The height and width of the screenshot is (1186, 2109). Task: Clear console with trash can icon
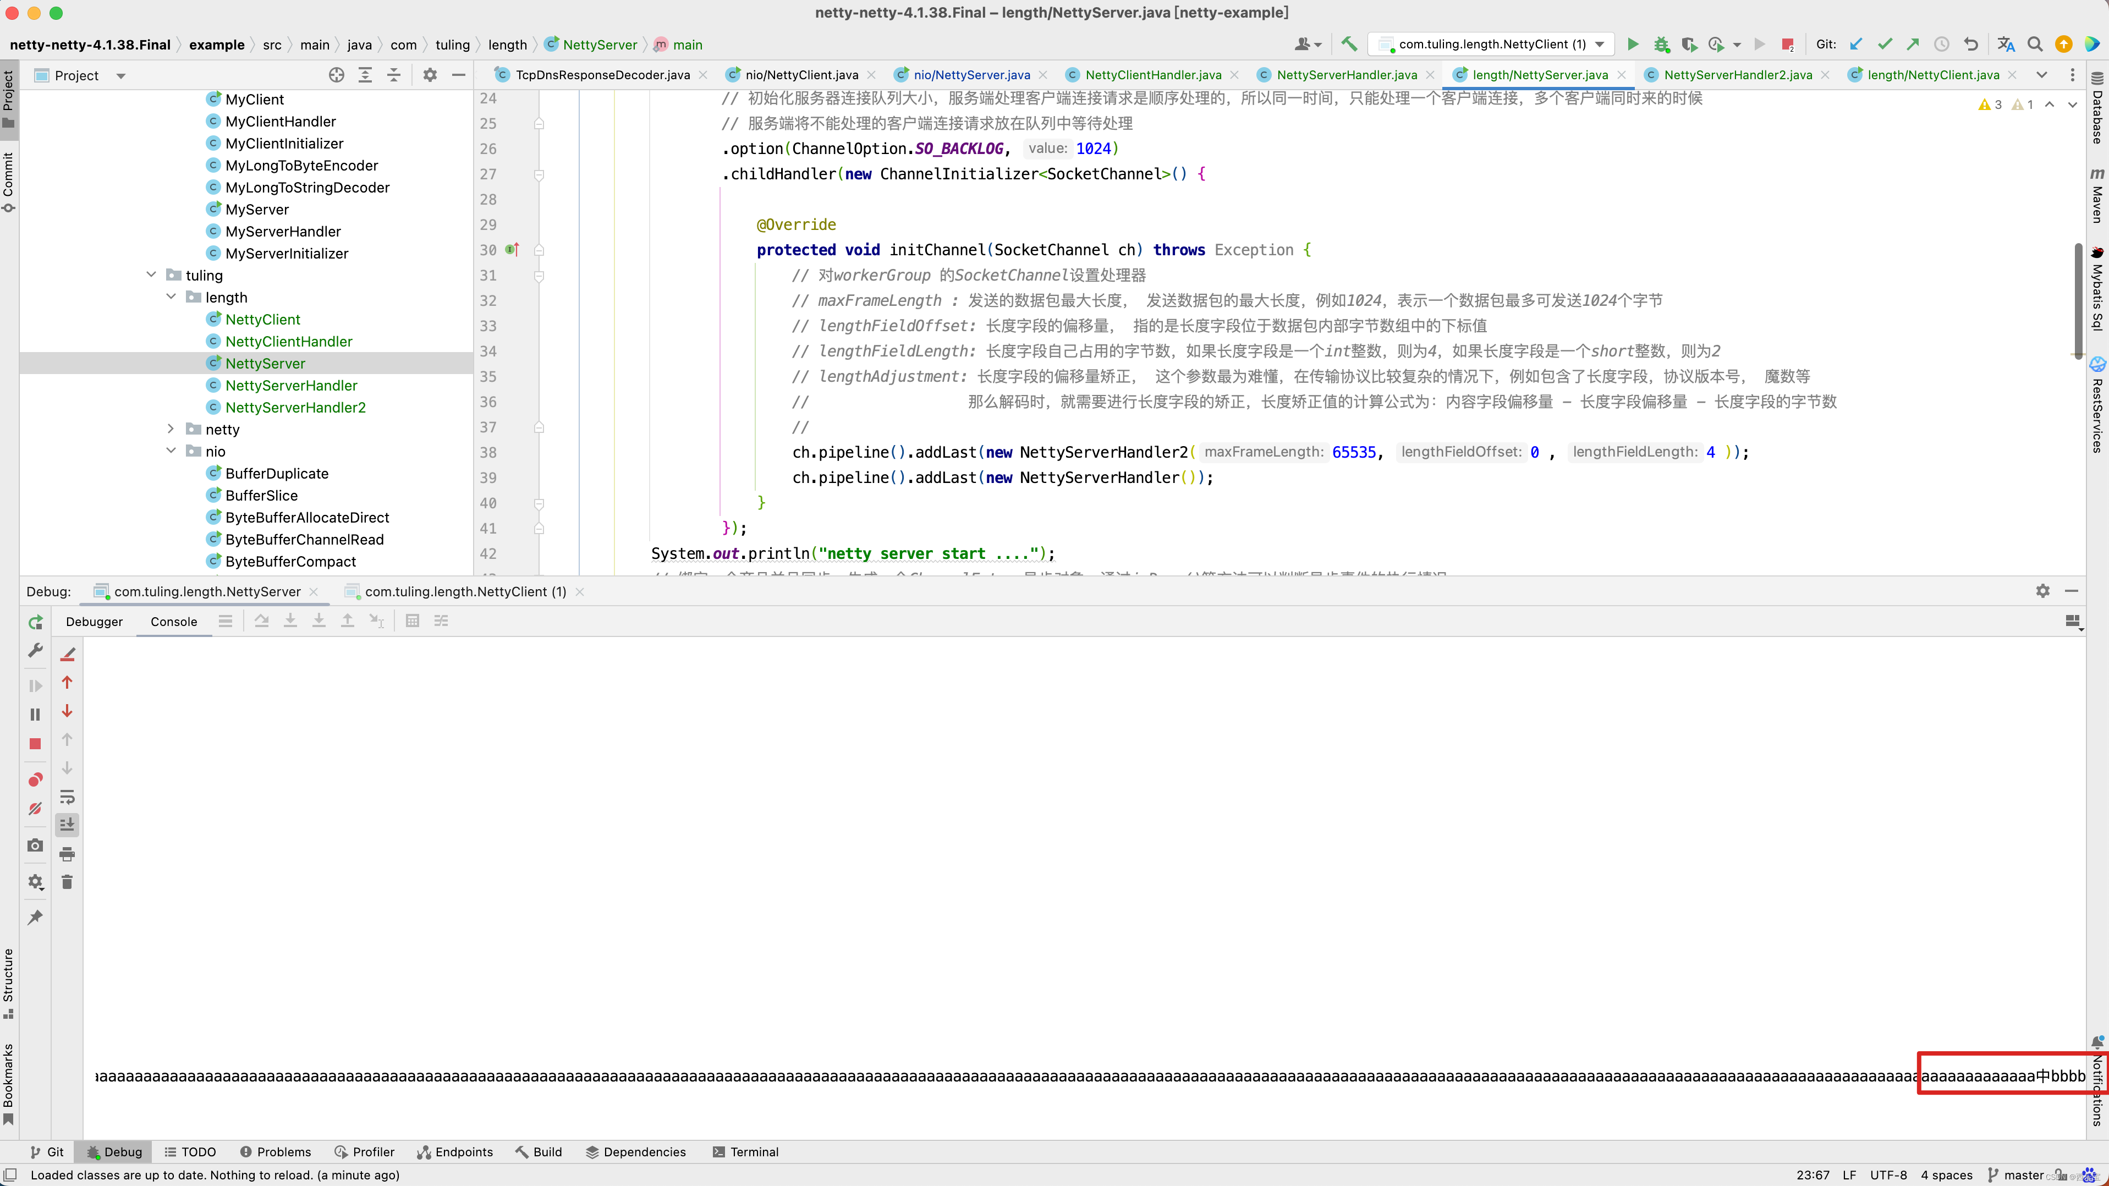[x=67, y=882]
